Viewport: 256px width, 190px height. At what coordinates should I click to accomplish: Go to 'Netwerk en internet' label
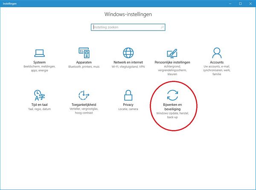(x=128, y=62)
